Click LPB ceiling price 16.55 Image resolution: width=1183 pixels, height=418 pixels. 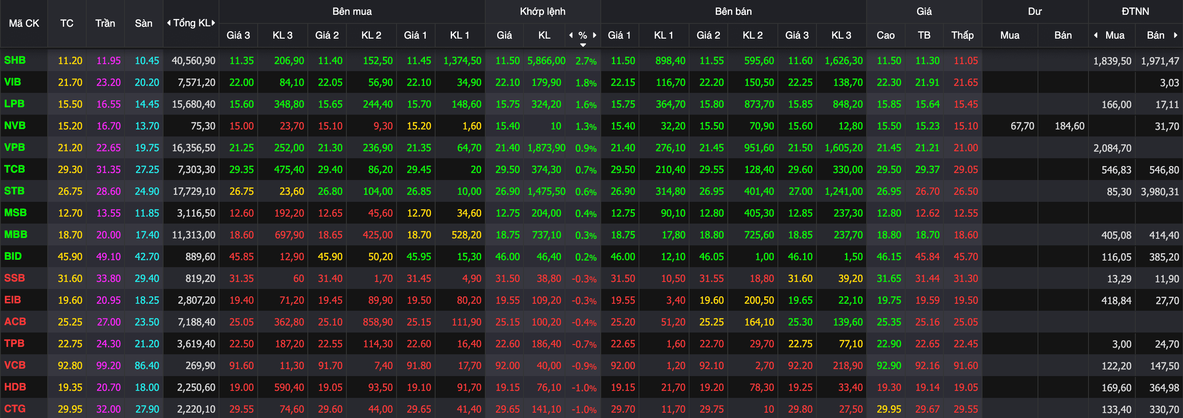click(x=108, y=104)
